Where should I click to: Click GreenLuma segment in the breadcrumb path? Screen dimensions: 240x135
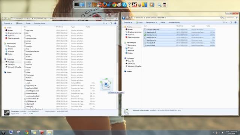click(139, 18)
